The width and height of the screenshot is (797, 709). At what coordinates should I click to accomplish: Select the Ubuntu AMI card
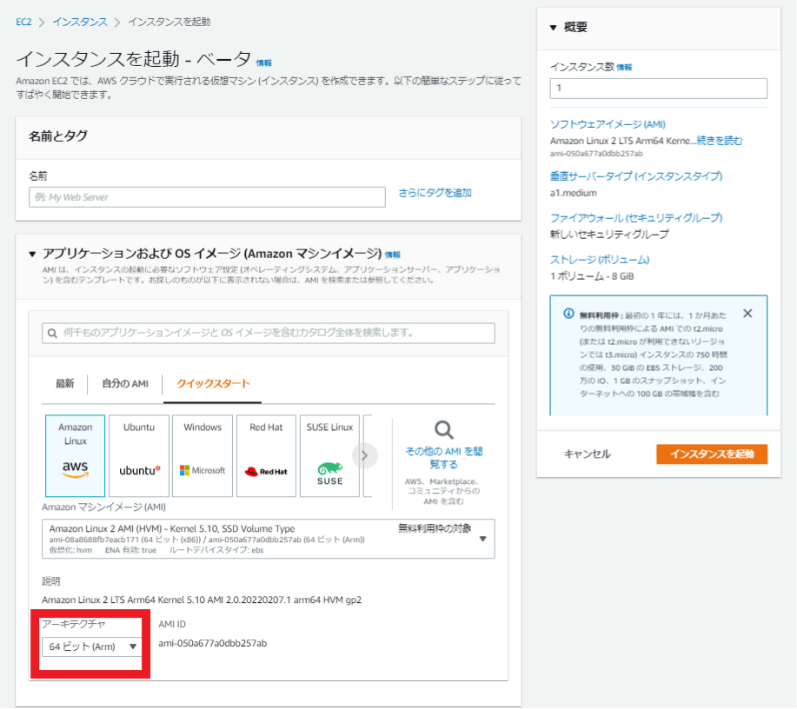coord(139,455)
